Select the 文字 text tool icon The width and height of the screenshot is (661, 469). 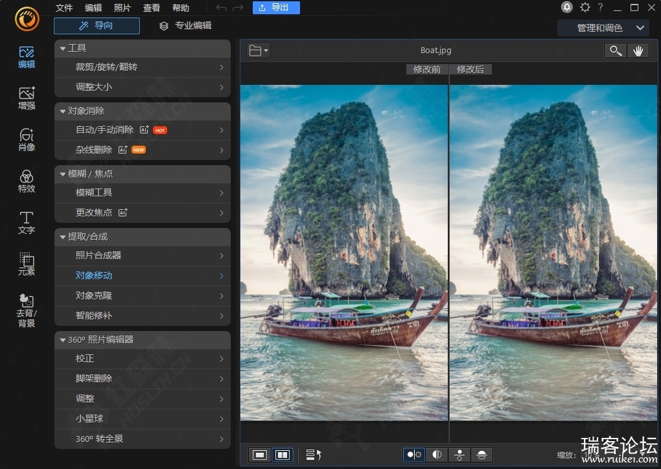[27, 222]
